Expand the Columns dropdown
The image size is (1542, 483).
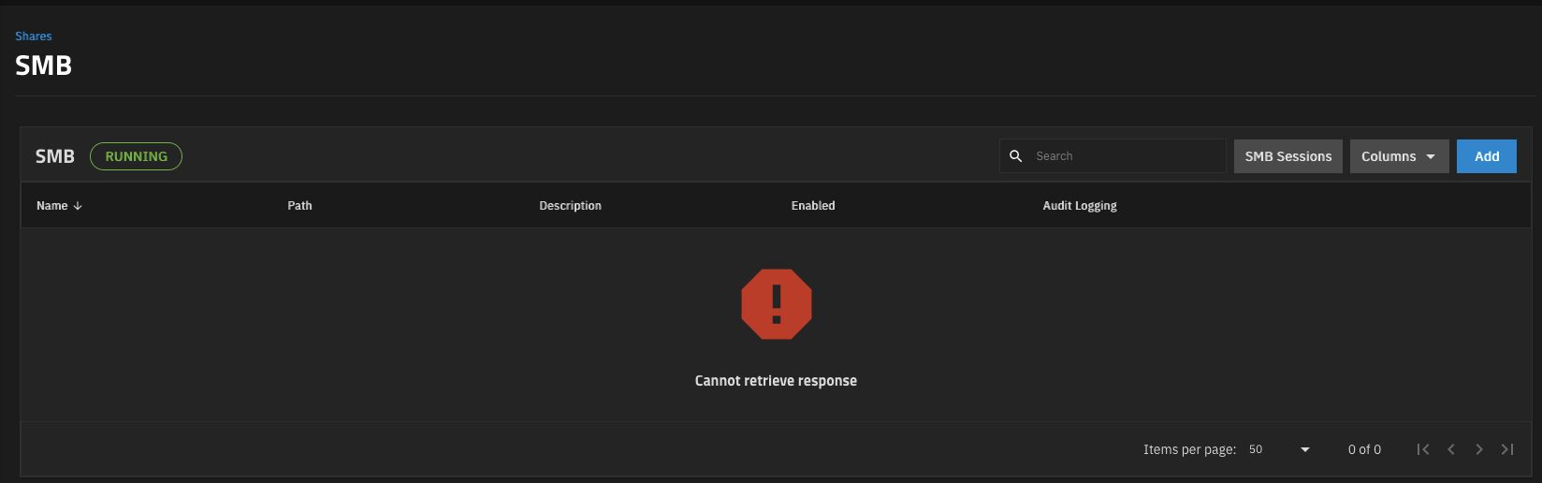coord(1398,156)
